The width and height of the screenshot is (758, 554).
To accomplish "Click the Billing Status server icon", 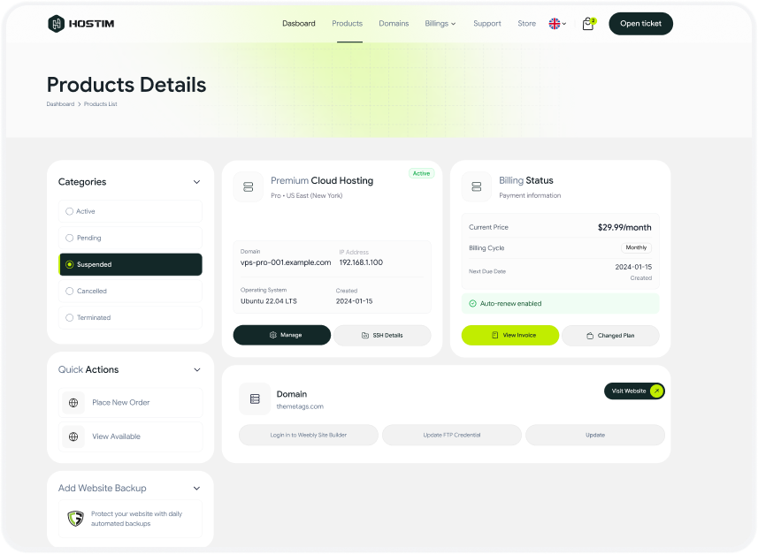I will tap(477, 186).
